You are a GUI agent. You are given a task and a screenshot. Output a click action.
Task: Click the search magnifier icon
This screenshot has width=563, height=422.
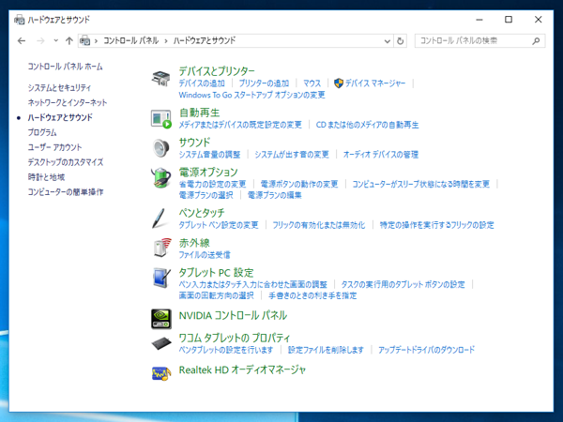[x=536, y=41]
